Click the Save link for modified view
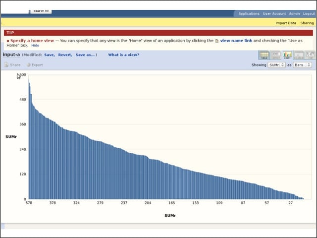The width and height of the screenshot is (317, 238). (50, 55)
